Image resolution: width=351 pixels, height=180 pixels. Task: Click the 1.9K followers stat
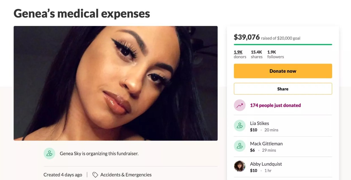click(x=275, y=54)
